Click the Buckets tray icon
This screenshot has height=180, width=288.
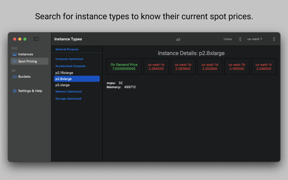pyautogui.click(x=15, y=77)
